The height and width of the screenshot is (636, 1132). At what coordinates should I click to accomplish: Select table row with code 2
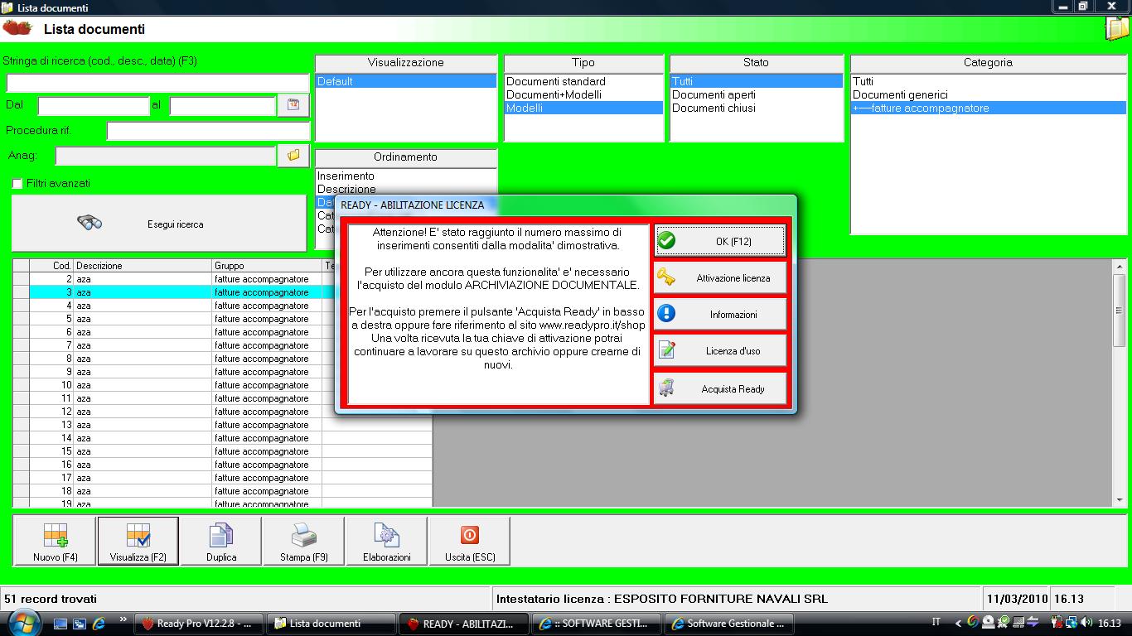(x=222, y=279)
